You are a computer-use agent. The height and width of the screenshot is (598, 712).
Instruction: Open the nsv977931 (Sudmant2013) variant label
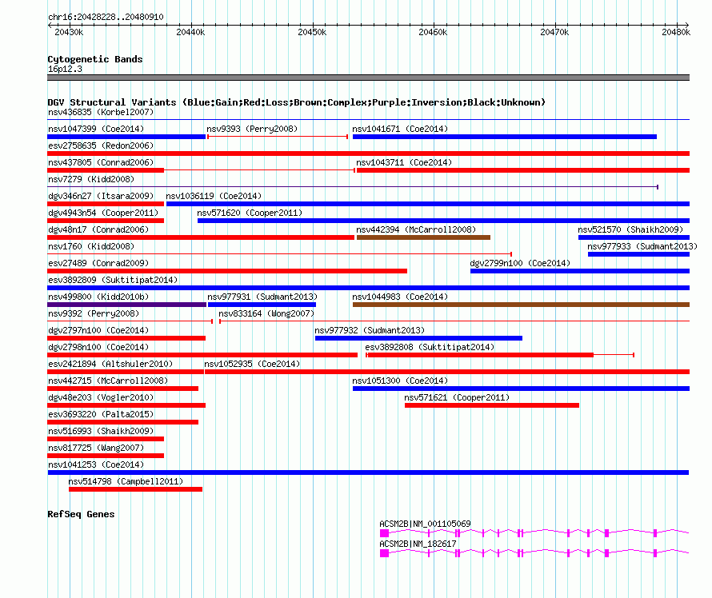click(x=262, y=297)
